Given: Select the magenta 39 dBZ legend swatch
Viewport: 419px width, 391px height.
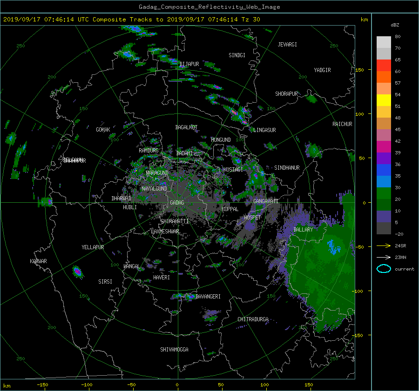Looking at the screenshot, I should [x=384, y=147].
